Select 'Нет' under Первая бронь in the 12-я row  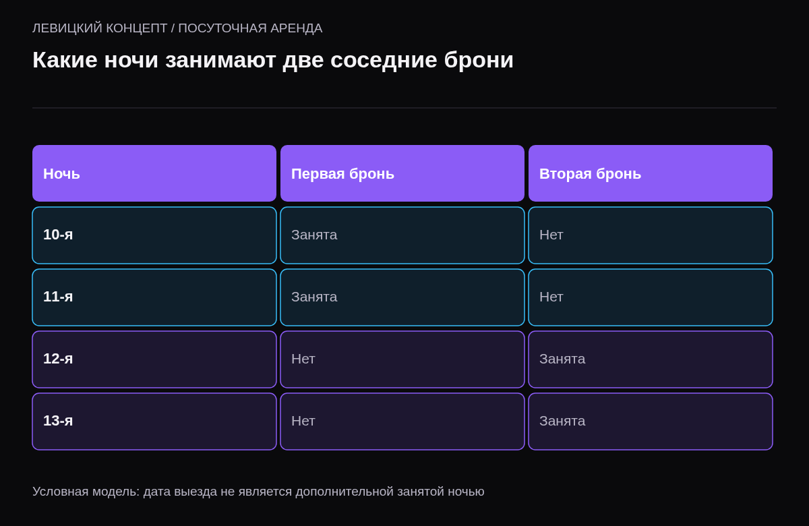[402, 359]
